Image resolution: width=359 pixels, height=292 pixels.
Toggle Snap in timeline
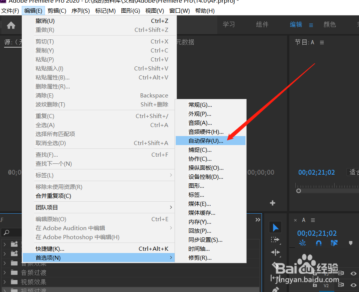pos(319,243)
